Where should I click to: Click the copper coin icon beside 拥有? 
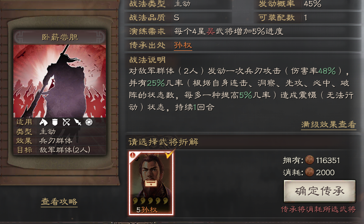(x=309, y=160)
